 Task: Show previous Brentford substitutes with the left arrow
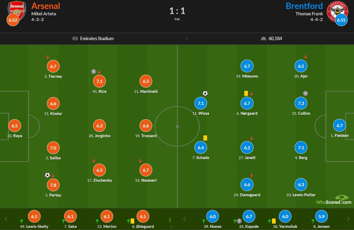[185, 219]
